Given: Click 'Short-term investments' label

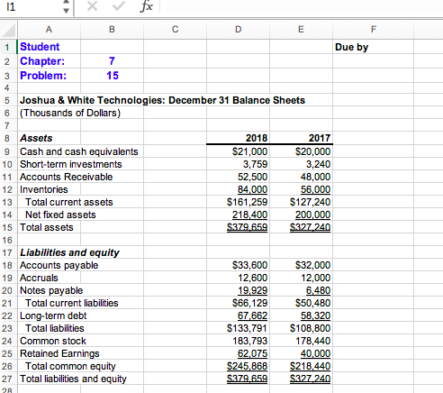Looking at the screenshot, I should pyautogui.click(x=71, y=164).
